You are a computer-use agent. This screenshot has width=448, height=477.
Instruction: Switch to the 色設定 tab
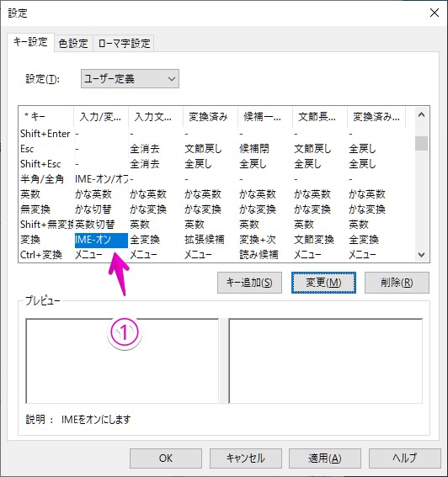tap(73, 44)
